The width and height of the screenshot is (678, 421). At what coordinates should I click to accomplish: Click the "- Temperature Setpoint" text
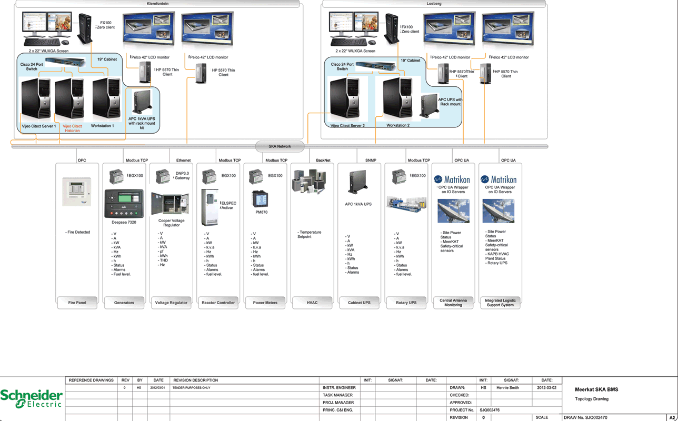310,234
